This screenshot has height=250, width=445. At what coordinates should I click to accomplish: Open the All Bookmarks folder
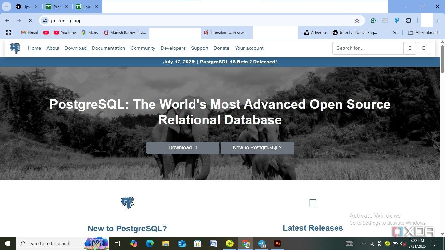424,33
